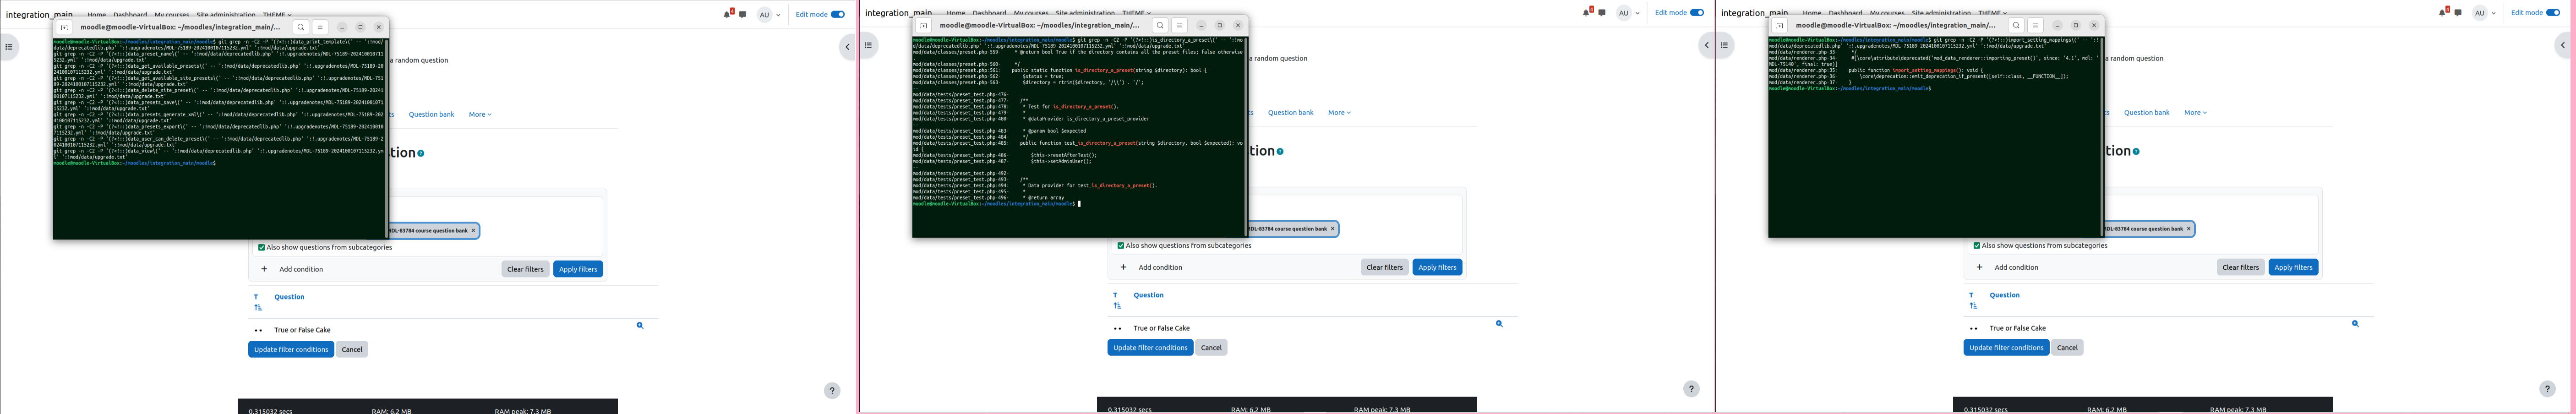Click the new tab icon in the middle terminal window
The image size is (2576, 414).
[923, 25]
